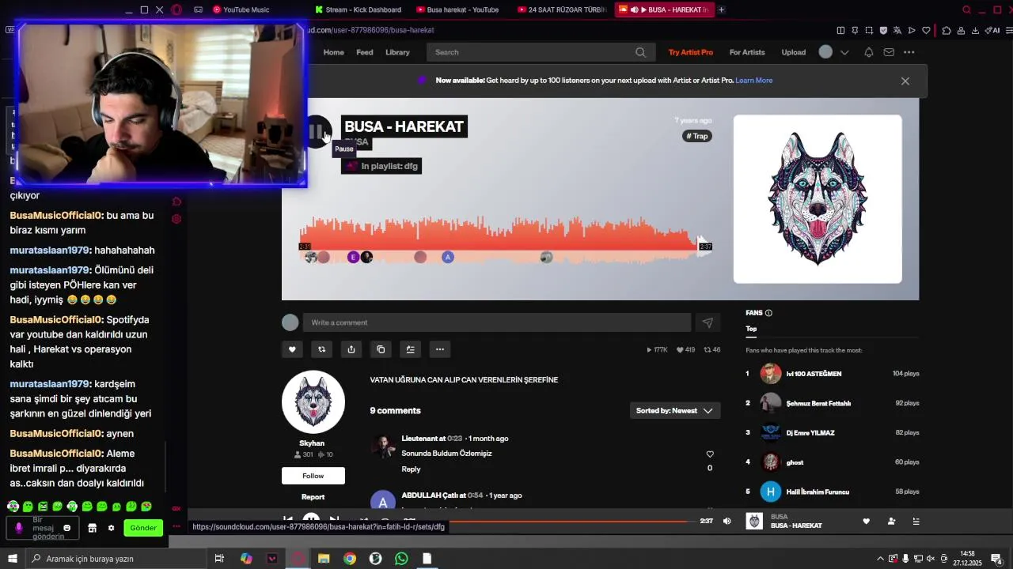Open the For Artists menu item
Viewport: 1013px width, 569px height.
point(747,52)
